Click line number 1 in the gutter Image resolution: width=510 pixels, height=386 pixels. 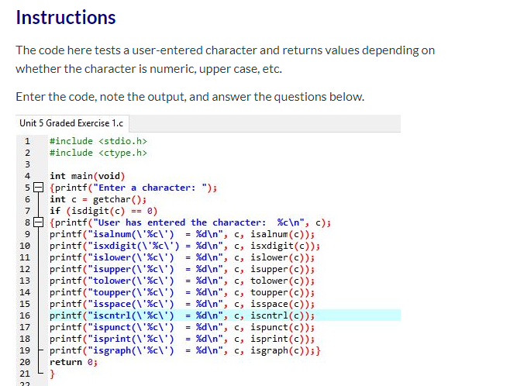pyautogui.click(x=27, y=141)
